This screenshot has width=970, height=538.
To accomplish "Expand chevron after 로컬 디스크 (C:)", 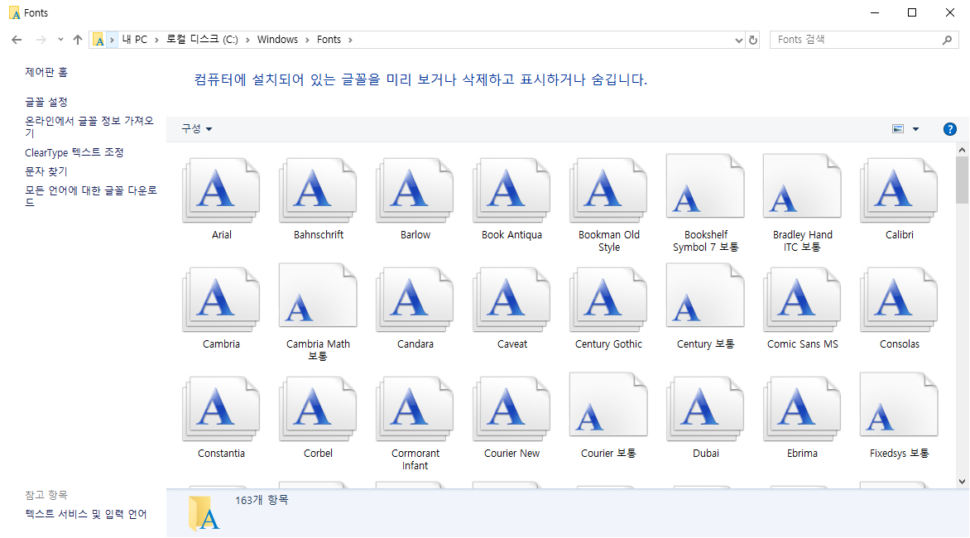I will tap(247, 40).
